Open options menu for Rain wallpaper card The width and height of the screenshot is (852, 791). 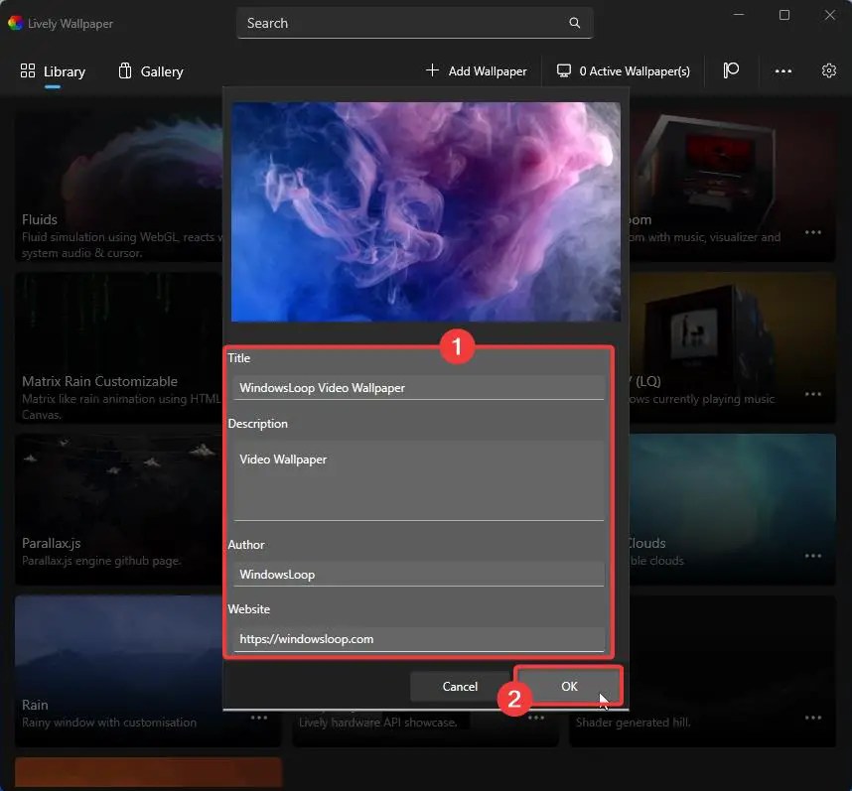tap(259, 718)
